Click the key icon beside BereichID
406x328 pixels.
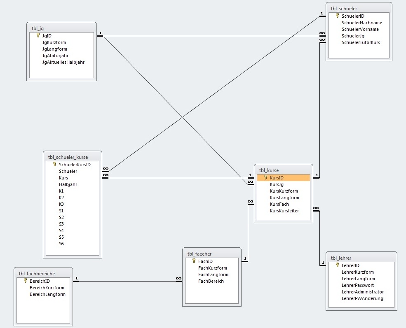pos(25,280)
